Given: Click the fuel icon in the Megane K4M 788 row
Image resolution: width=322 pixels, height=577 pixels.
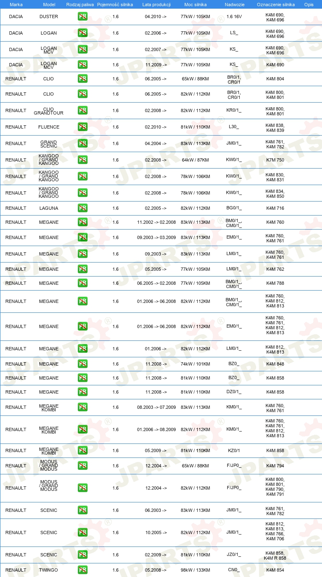Looking at the screenshot, I should point(82,283).
